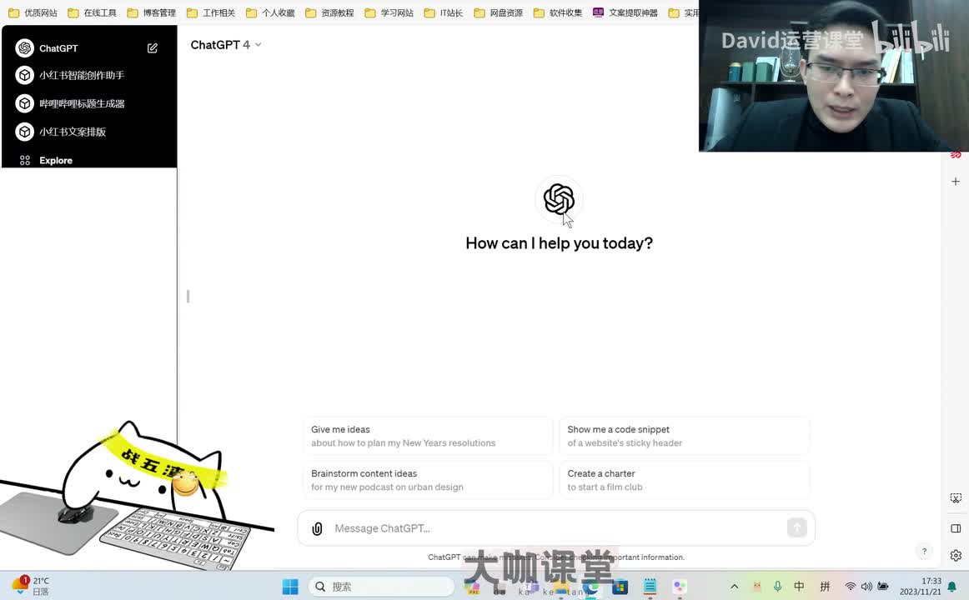969x600 pixels.
Task: Expand the hidden system tray icons chevron
Action: point(734,587)
